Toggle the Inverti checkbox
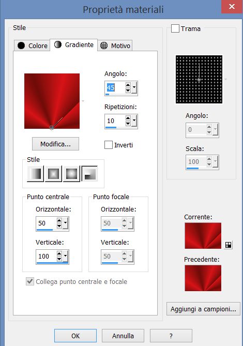Screen dimensions: 243x346 (x=109, y=145)
